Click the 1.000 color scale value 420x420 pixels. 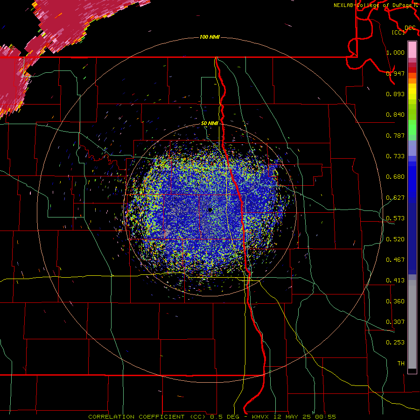tap(395, 52)
